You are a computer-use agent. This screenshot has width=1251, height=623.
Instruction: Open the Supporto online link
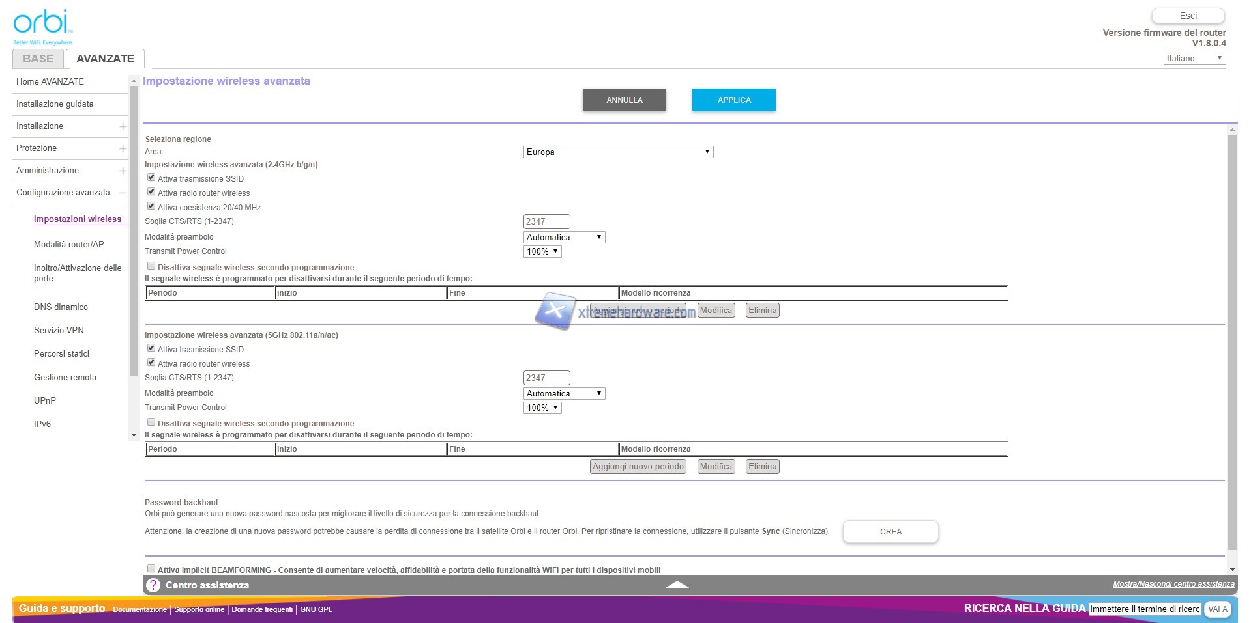(199, 609)
